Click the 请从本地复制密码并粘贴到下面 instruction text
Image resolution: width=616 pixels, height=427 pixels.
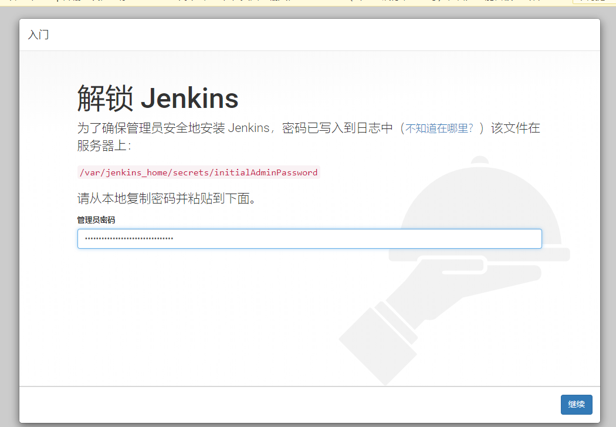point(167,198)
